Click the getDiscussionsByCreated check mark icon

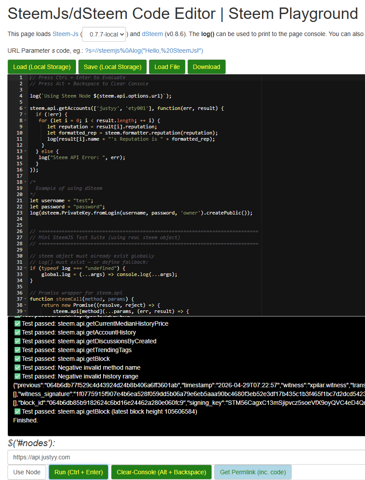17,341
